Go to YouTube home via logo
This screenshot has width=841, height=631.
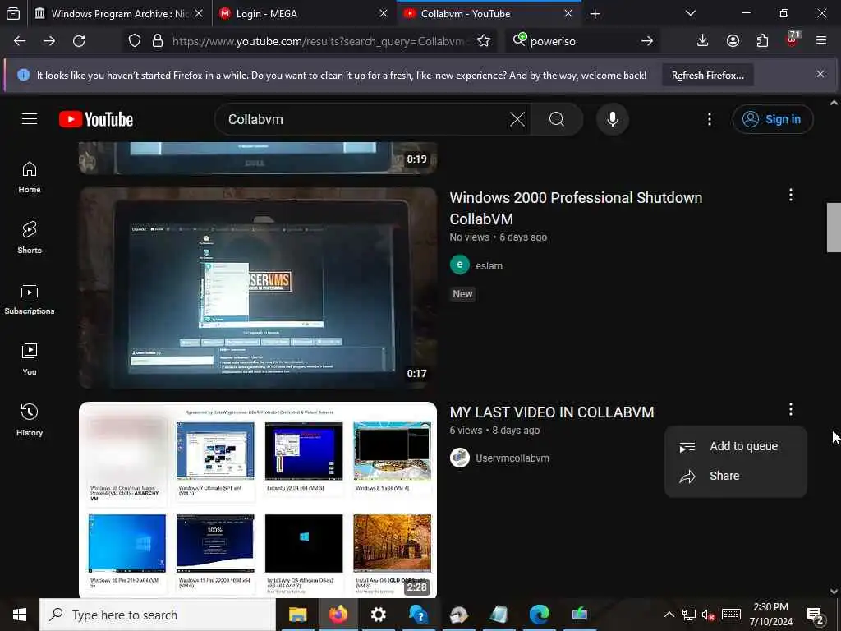96,119
